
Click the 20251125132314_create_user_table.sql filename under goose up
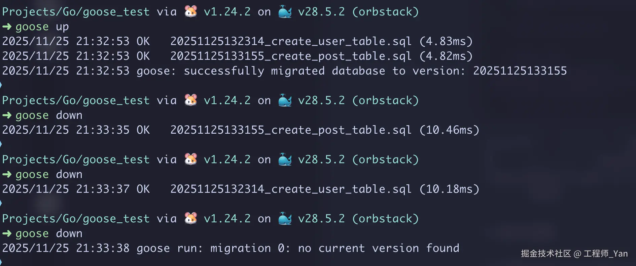click(x=291, y=41)
